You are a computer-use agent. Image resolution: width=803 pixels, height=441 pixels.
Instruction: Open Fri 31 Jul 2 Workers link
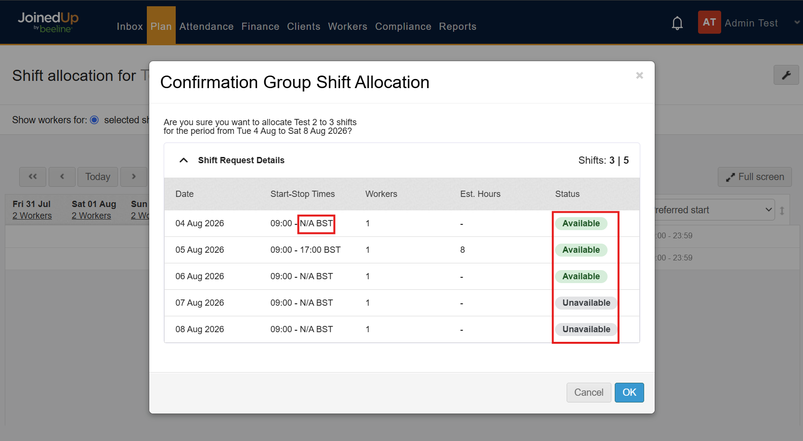point(32,216)
